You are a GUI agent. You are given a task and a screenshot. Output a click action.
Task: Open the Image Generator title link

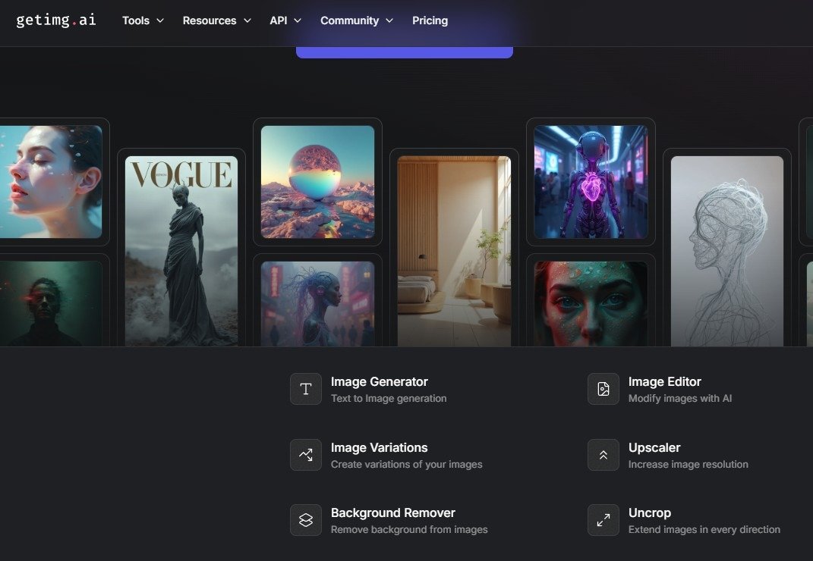click(379, 382)
